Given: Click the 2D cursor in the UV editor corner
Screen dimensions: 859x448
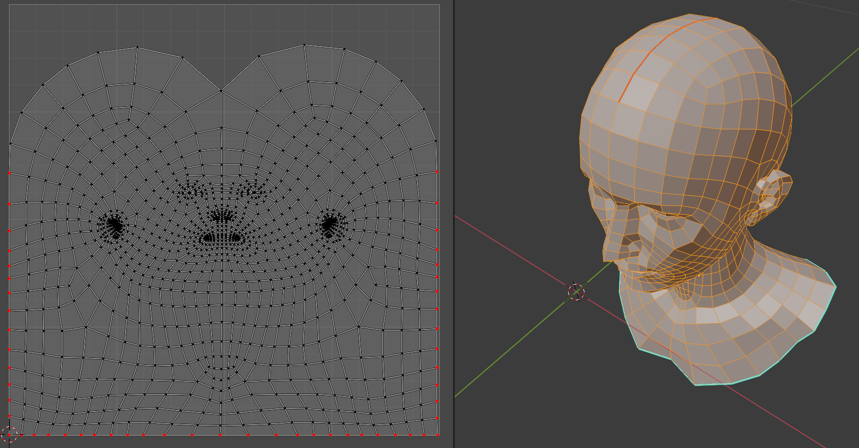Looking at the screenshot, I should 9,435.
